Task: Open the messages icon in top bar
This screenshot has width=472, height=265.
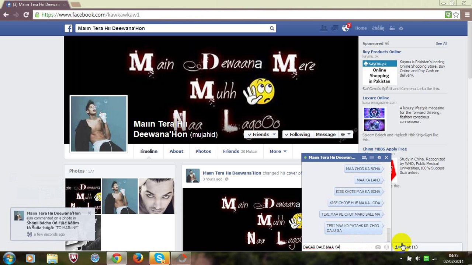Action: point(334,28)
